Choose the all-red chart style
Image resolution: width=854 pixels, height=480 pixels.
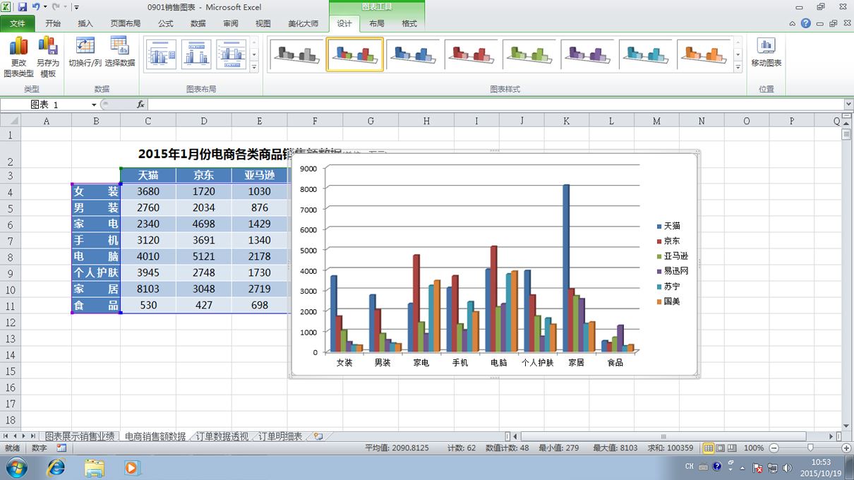472,54
